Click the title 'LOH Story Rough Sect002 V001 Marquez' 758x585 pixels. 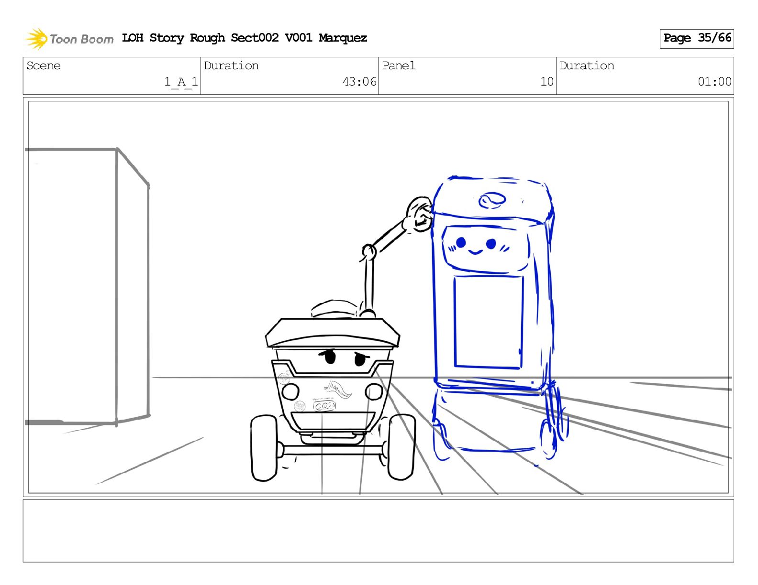[245, 38]
